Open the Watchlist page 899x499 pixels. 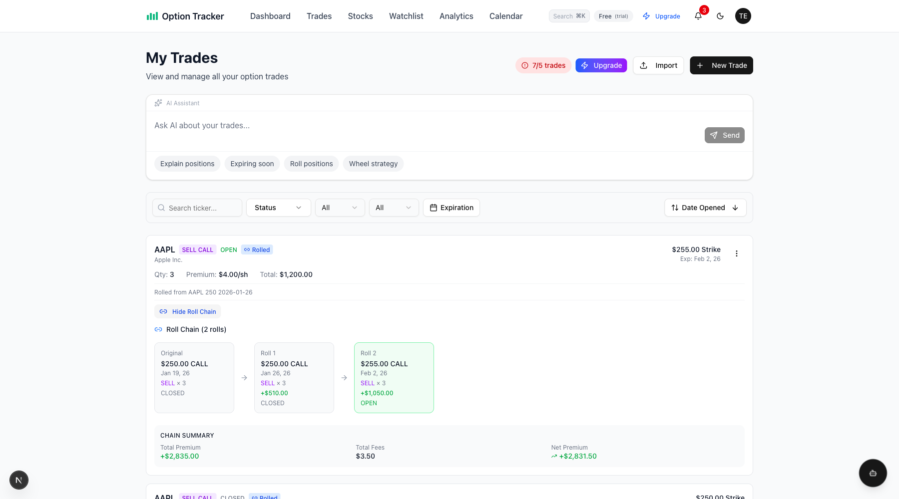click(x=406, y=16)
